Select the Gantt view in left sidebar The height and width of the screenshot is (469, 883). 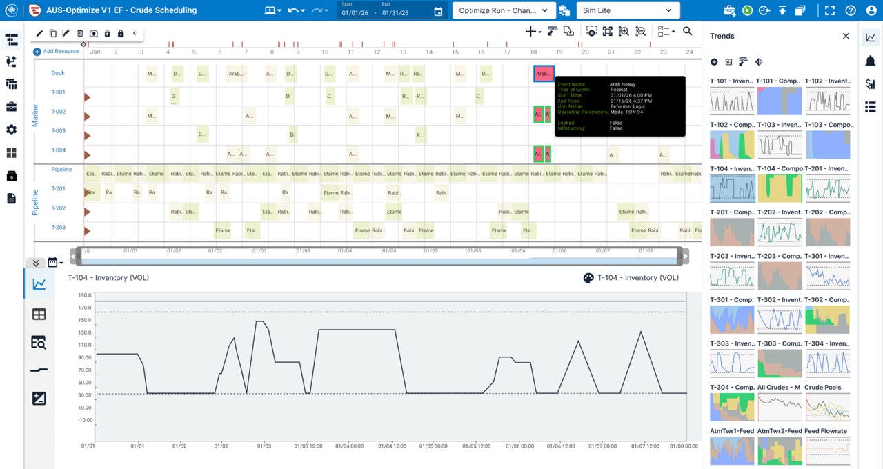tap(11, 39)
